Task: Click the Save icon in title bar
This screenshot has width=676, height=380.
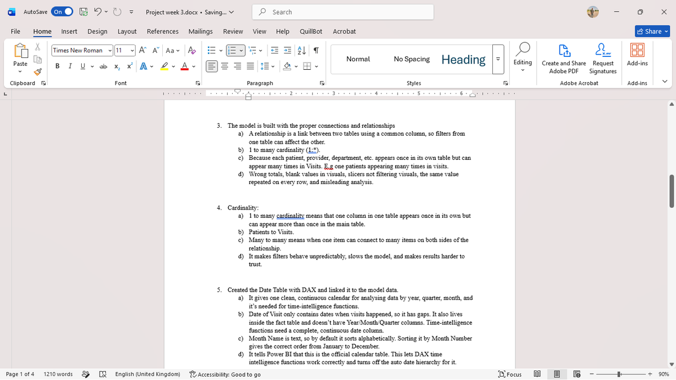Action: click(83, 12)
